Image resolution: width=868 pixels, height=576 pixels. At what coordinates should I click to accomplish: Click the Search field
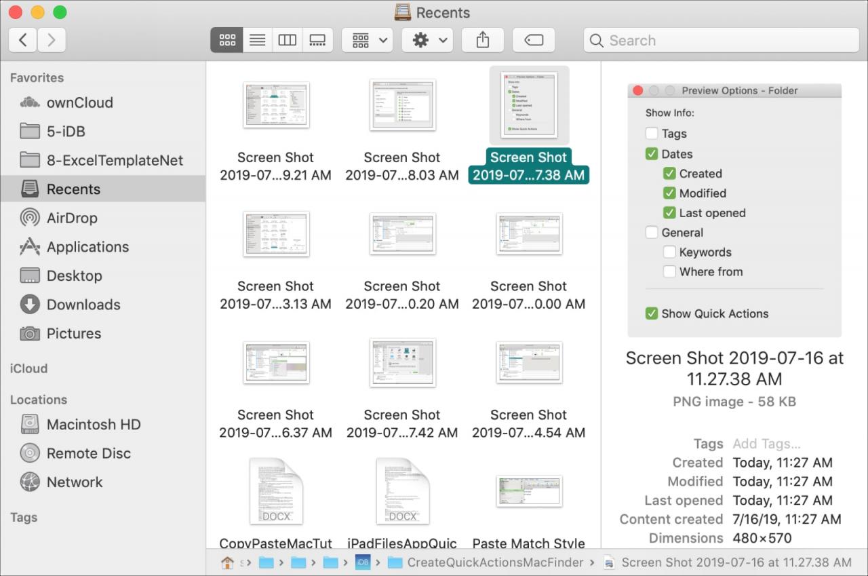click(721, 40)
